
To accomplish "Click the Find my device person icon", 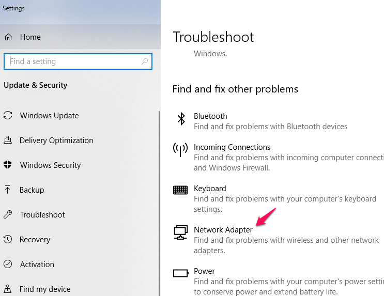I will click(8, 289).
